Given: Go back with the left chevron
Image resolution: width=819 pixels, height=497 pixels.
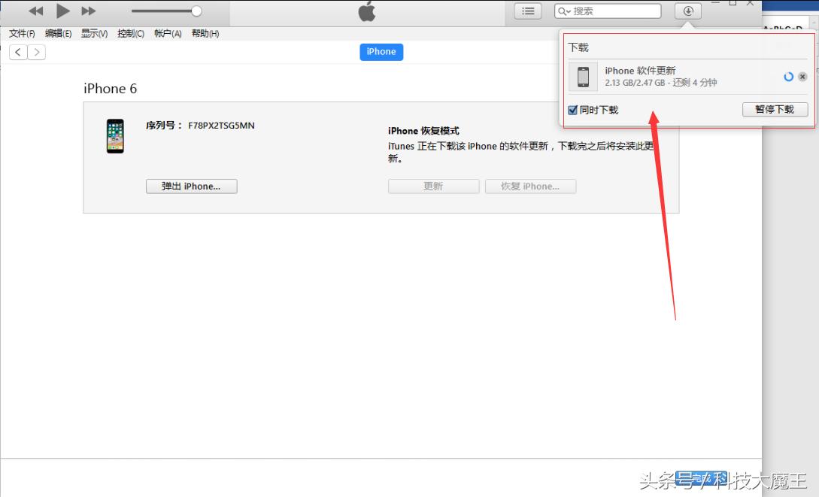Looking at the screenshot, I should pyautogui.click(x=18, y=52).
